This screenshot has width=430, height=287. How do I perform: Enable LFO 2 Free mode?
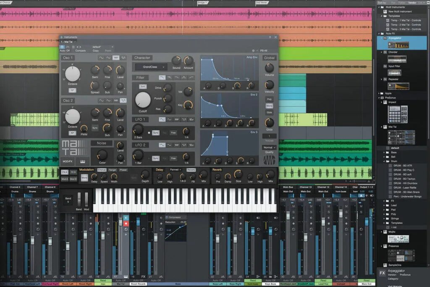point(173,158)
